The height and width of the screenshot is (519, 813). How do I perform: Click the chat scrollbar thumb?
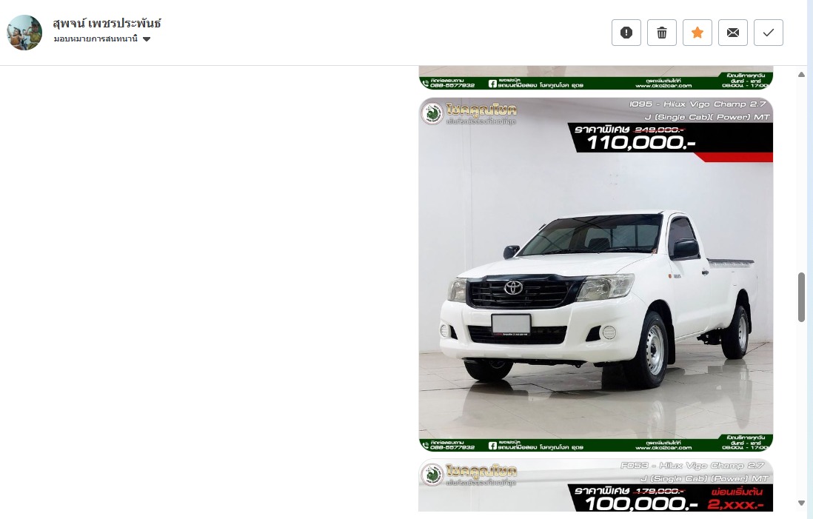801,297
